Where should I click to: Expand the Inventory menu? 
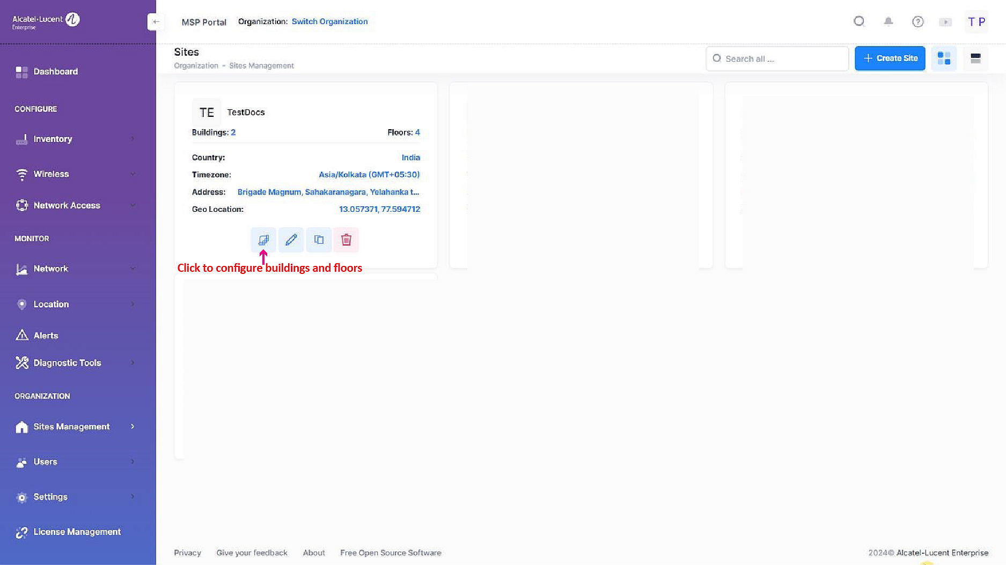pos(75,139)
